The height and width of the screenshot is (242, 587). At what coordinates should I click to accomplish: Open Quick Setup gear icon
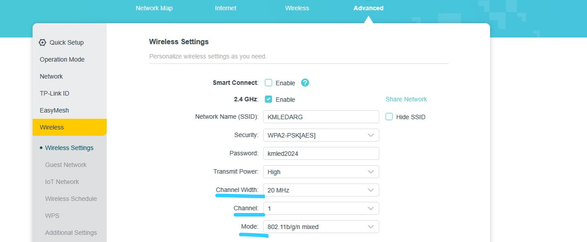tap(42, 42)
